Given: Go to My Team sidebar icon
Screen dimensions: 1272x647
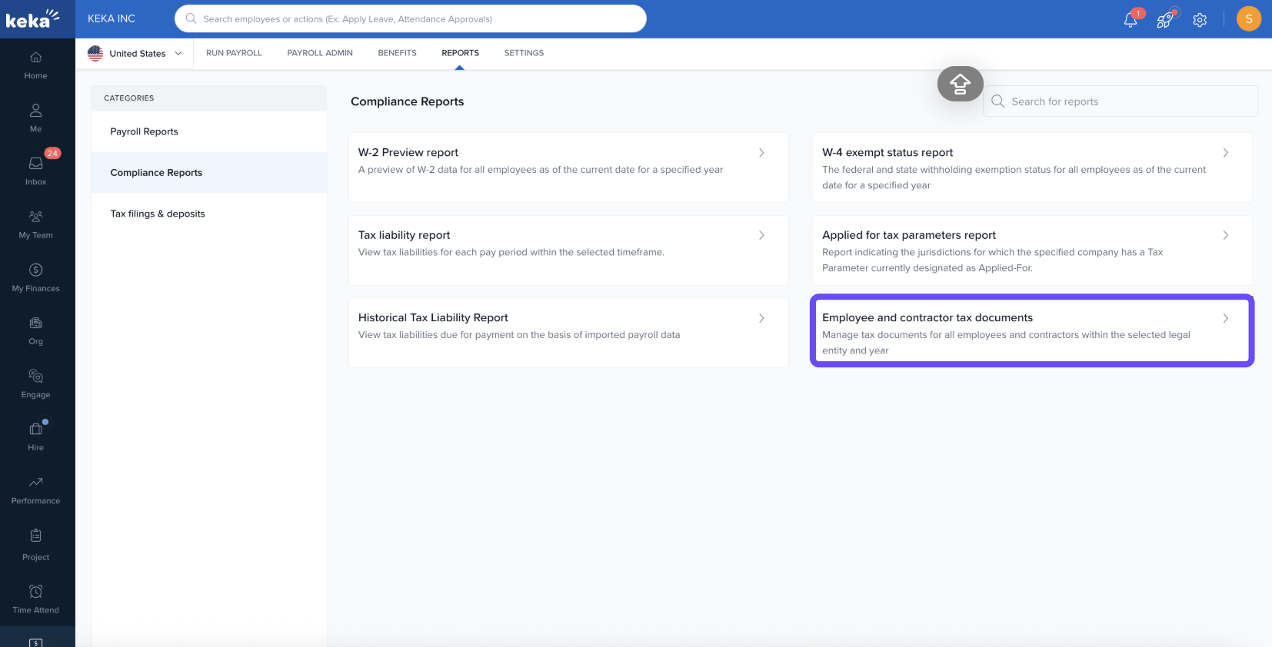Looking at the screenshot, I should click(x=35, y=217).
